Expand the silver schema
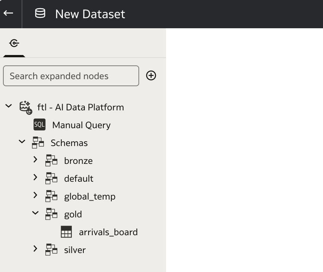 (x=35, y=249)
